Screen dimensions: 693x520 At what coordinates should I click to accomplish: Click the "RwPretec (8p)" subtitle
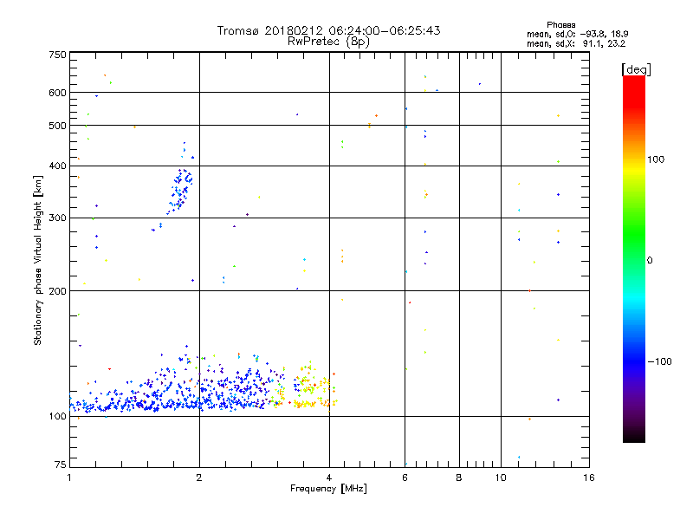pyautogui.click(x=328, y=42)
